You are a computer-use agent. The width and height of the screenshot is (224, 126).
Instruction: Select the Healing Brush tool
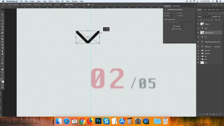pos(2,33)
